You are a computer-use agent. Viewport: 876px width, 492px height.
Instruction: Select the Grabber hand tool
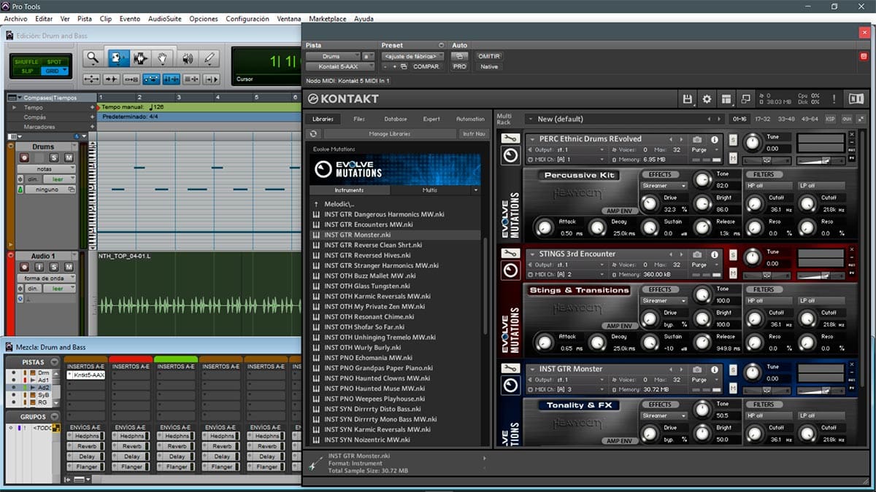pos(163,58)
